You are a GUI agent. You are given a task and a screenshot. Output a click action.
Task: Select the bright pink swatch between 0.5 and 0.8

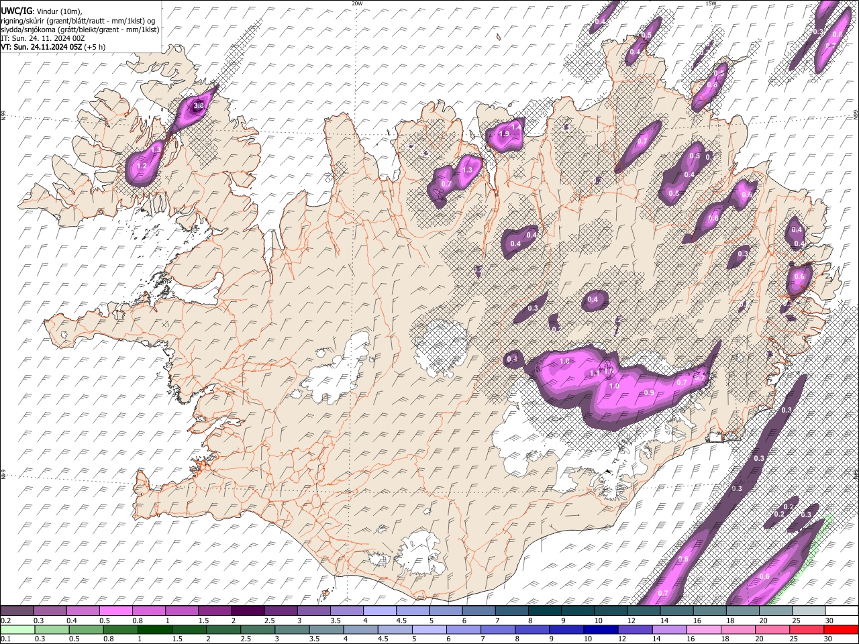coord(115,611)
